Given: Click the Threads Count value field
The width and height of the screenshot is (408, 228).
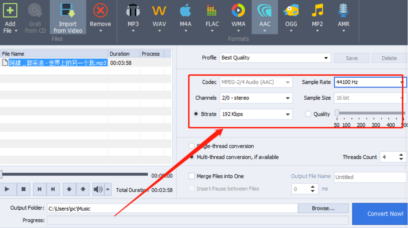Looking at the screenshot, I should (x=389, y=157).
